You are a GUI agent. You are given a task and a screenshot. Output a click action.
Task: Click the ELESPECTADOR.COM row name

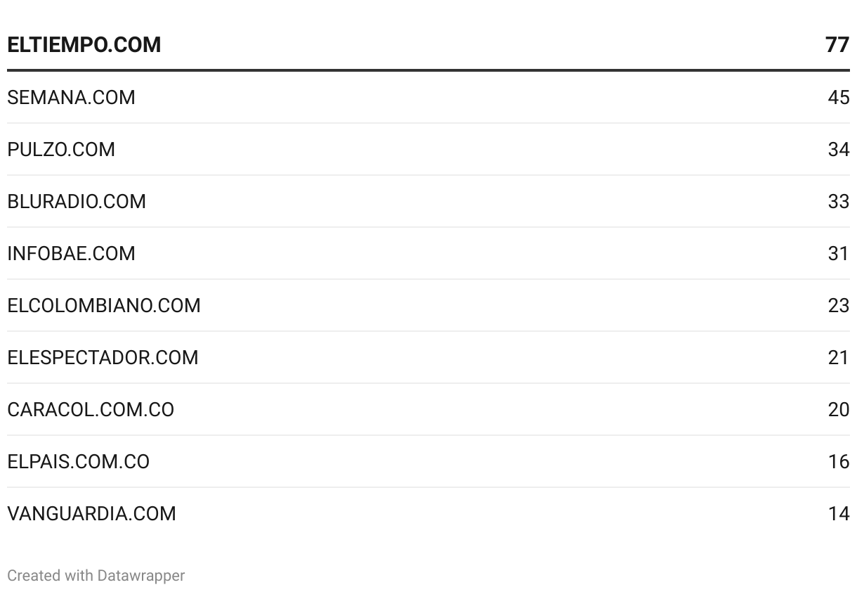click(103, 357)
